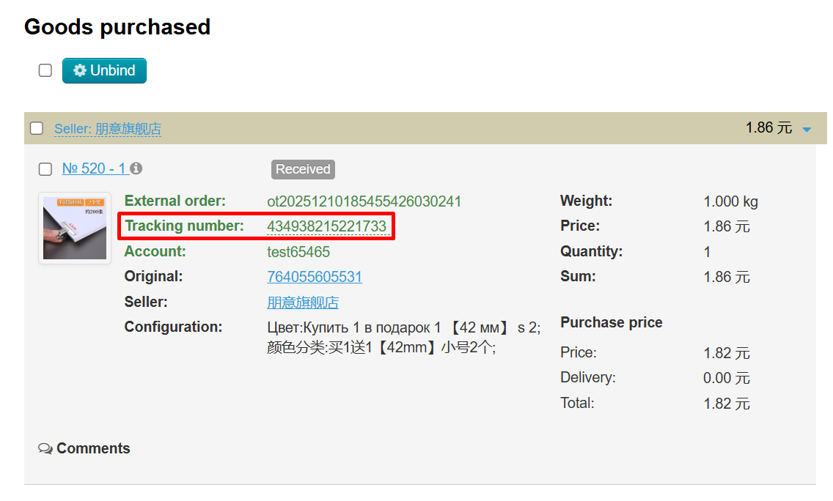
Task: Click the info icon beside № 520 - 1
Action: [x=136, y=168]
